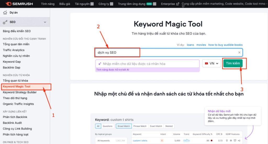Open the VN country database dropdown
Viewport: 268px width, 144px height.
(211, 64)
